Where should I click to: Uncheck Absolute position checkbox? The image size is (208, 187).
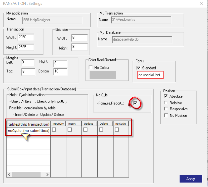(x=166, y=96)
